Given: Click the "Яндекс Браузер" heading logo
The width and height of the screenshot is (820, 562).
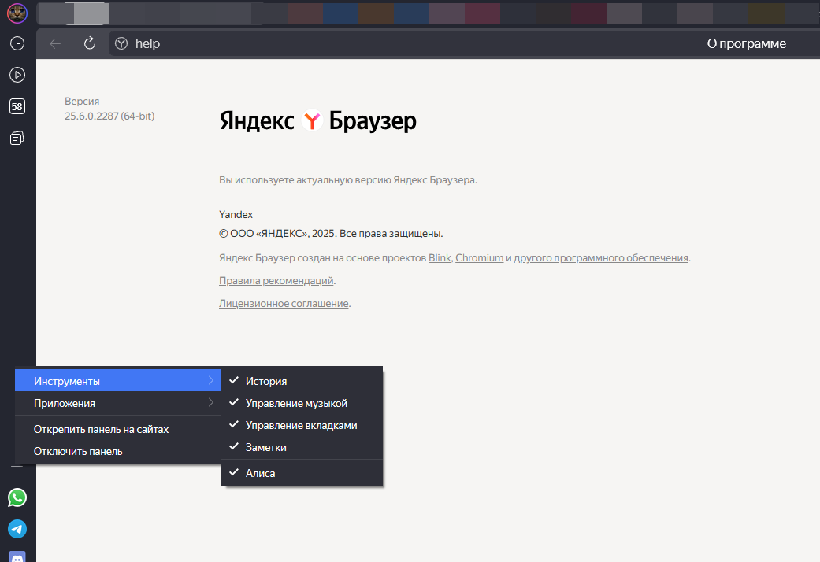Looking at the screenshot, I should 318,120.
